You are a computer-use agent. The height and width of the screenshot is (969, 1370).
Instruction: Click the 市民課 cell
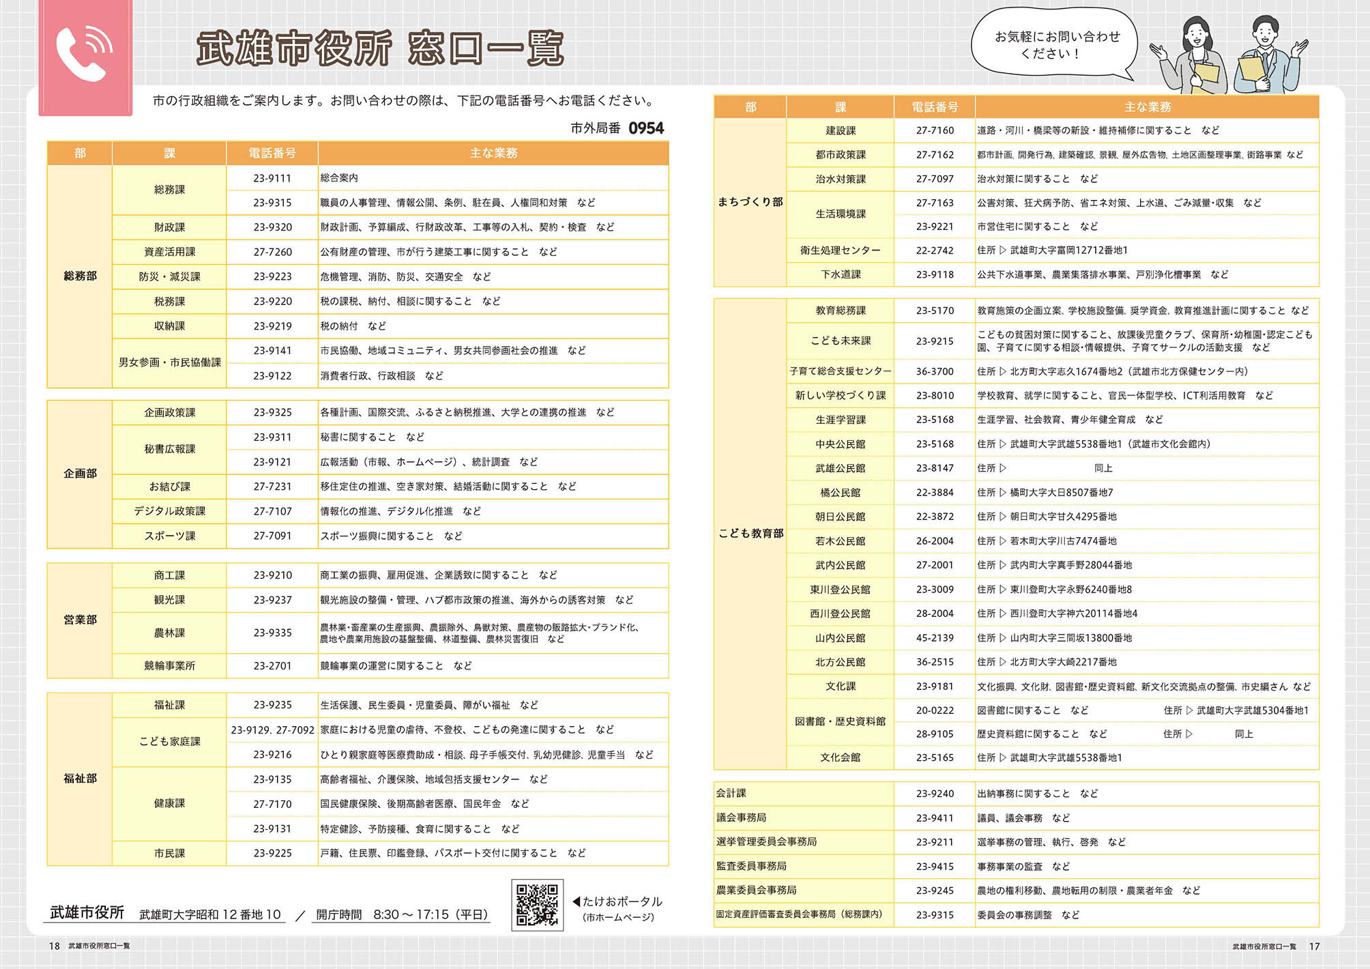pyautogui.click(x=169, y=853)
